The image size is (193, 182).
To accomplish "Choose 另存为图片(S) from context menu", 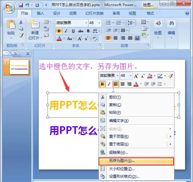I will (136, 161).
